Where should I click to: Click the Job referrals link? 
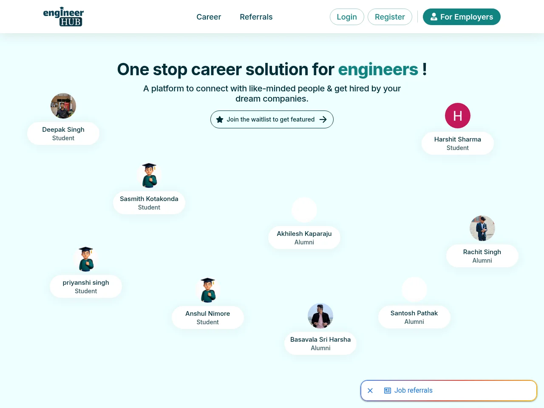(x=413, y=391)
